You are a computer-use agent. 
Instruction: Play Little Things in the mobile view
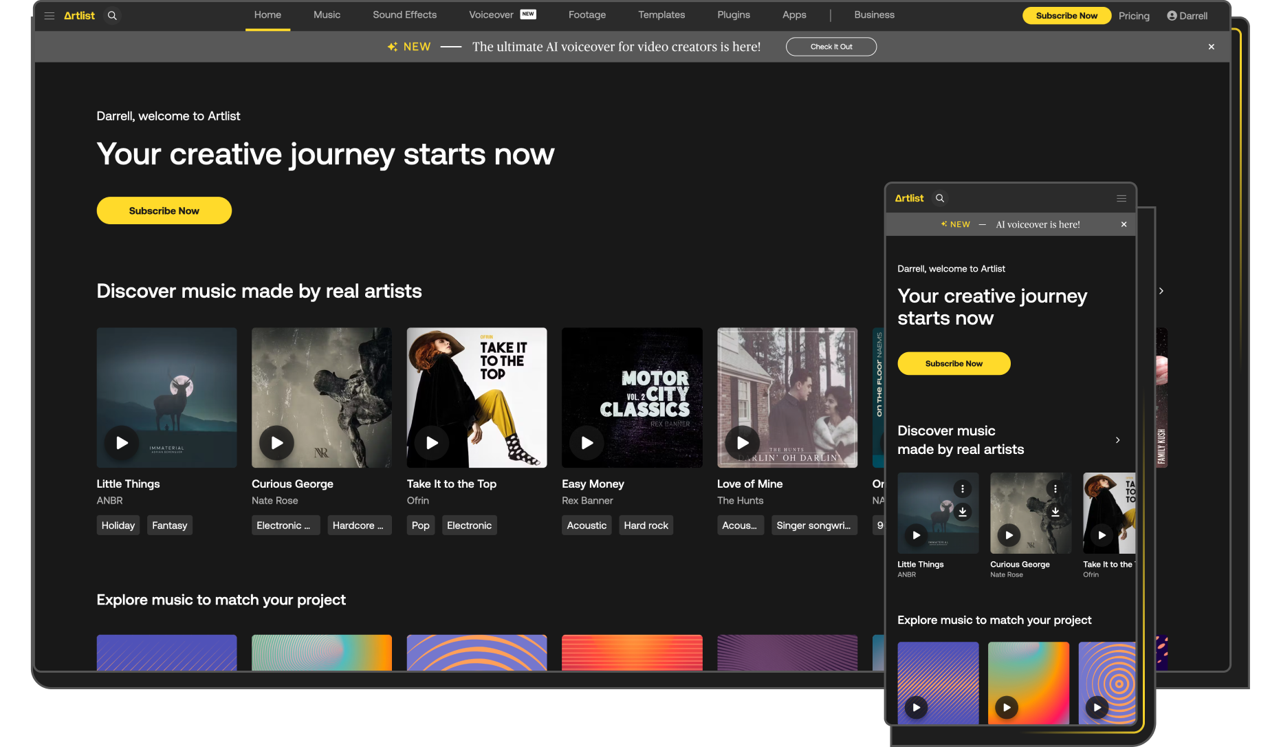(916, 535)
